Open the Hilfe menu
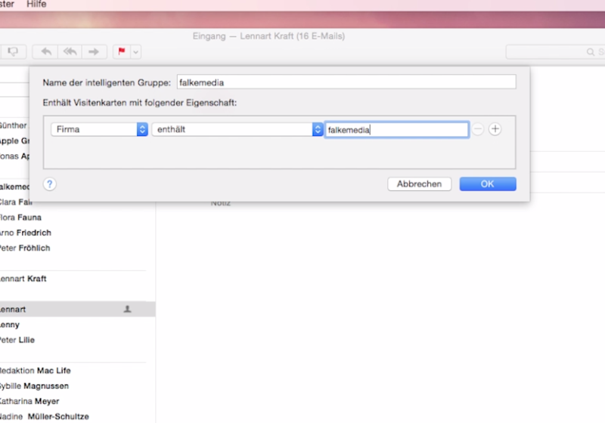 tap(36, 4)
